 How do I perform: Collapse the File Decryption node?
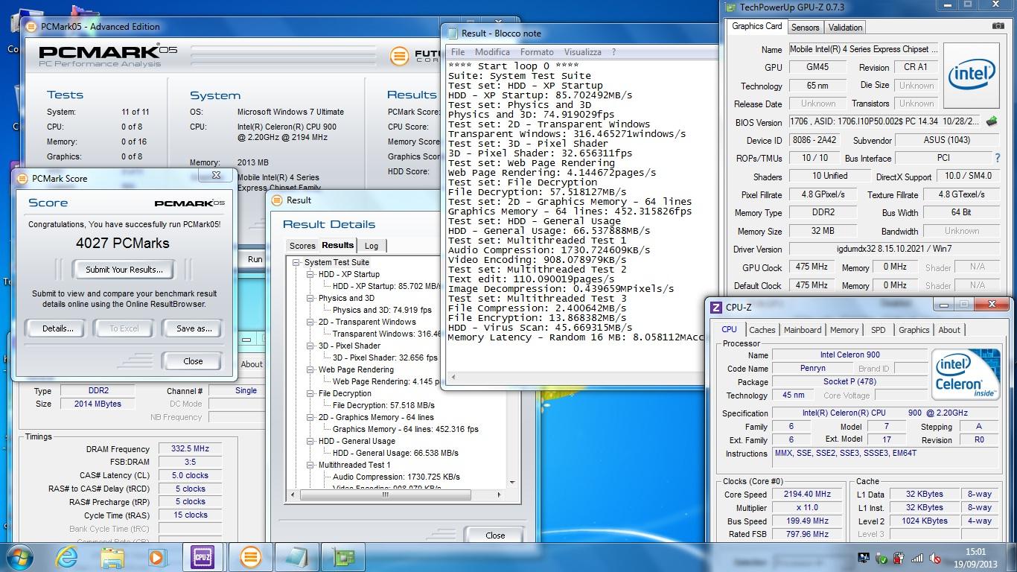[x=310, y=393]
